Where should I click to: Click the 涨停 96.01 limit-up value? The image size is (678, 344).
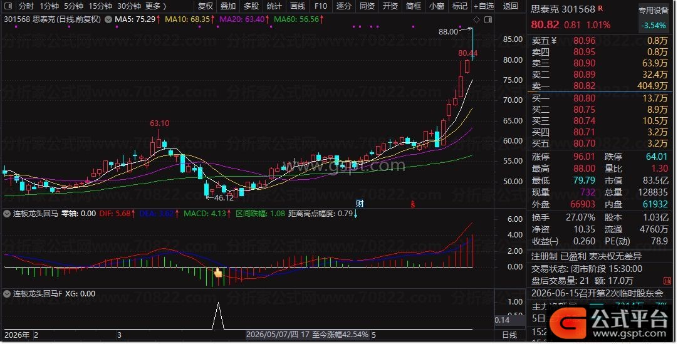coord(584,157)
